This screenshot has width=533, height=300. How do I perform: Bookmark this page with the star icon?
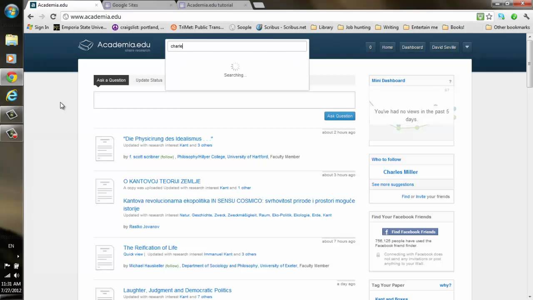click(489, 17)
